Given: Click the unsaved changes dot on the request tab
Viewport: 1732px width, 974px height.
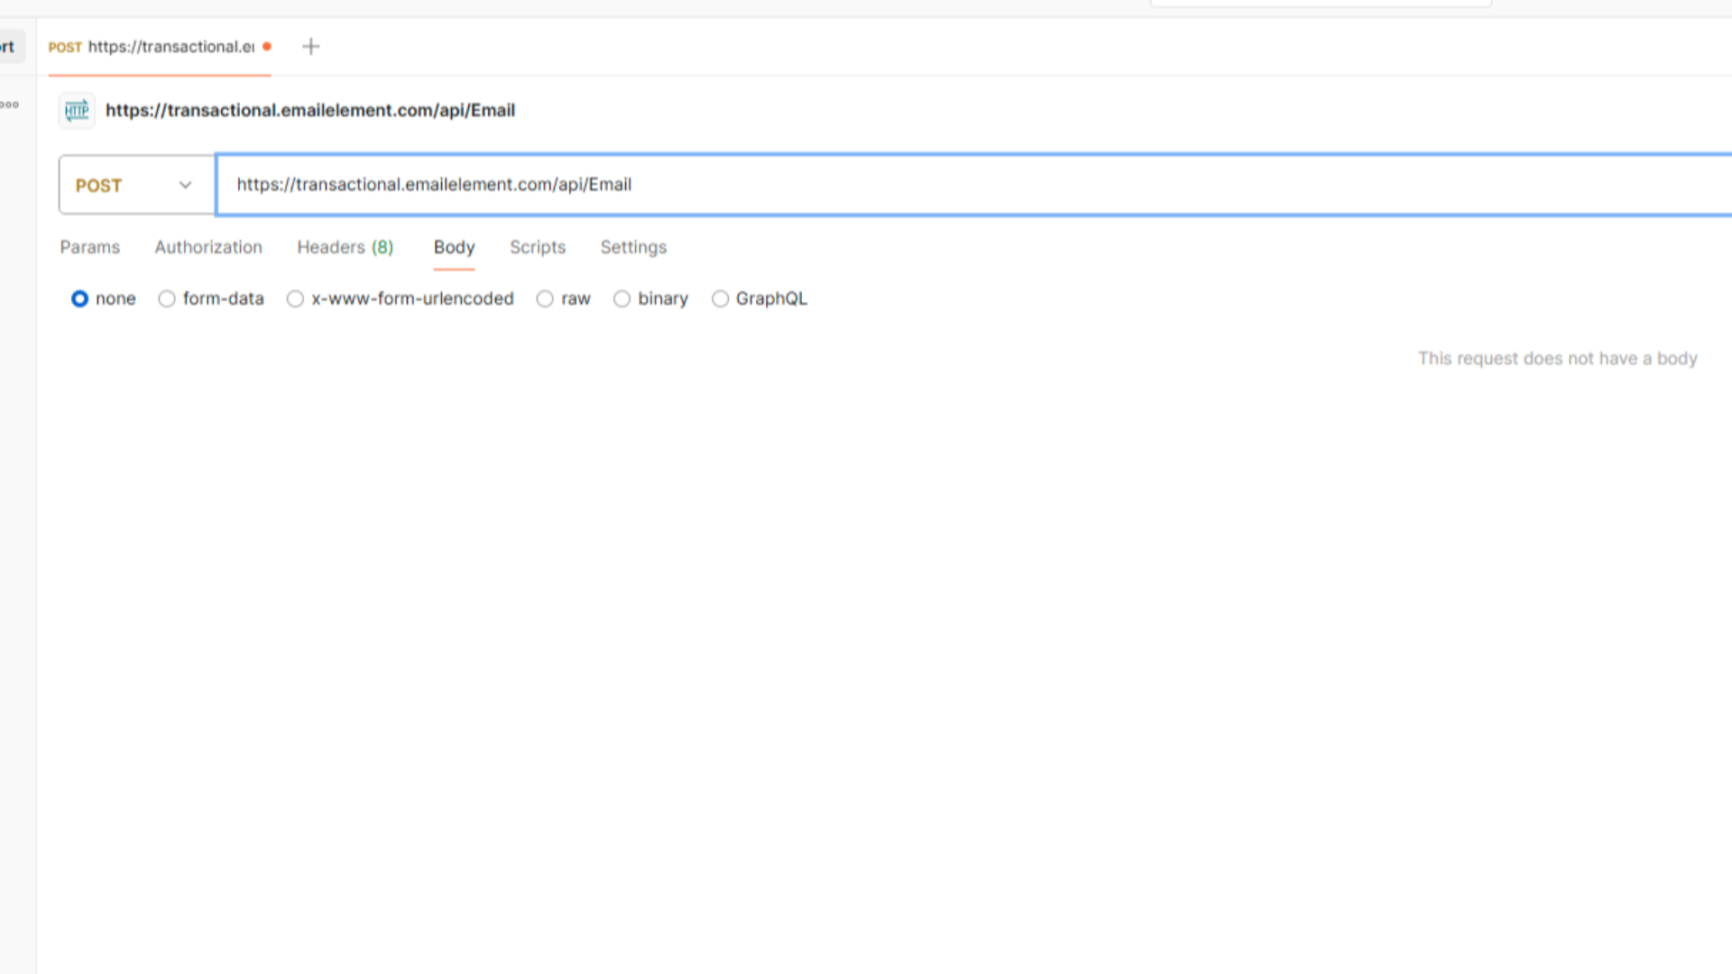Looking at the screenshot, I should coord(267,47).
